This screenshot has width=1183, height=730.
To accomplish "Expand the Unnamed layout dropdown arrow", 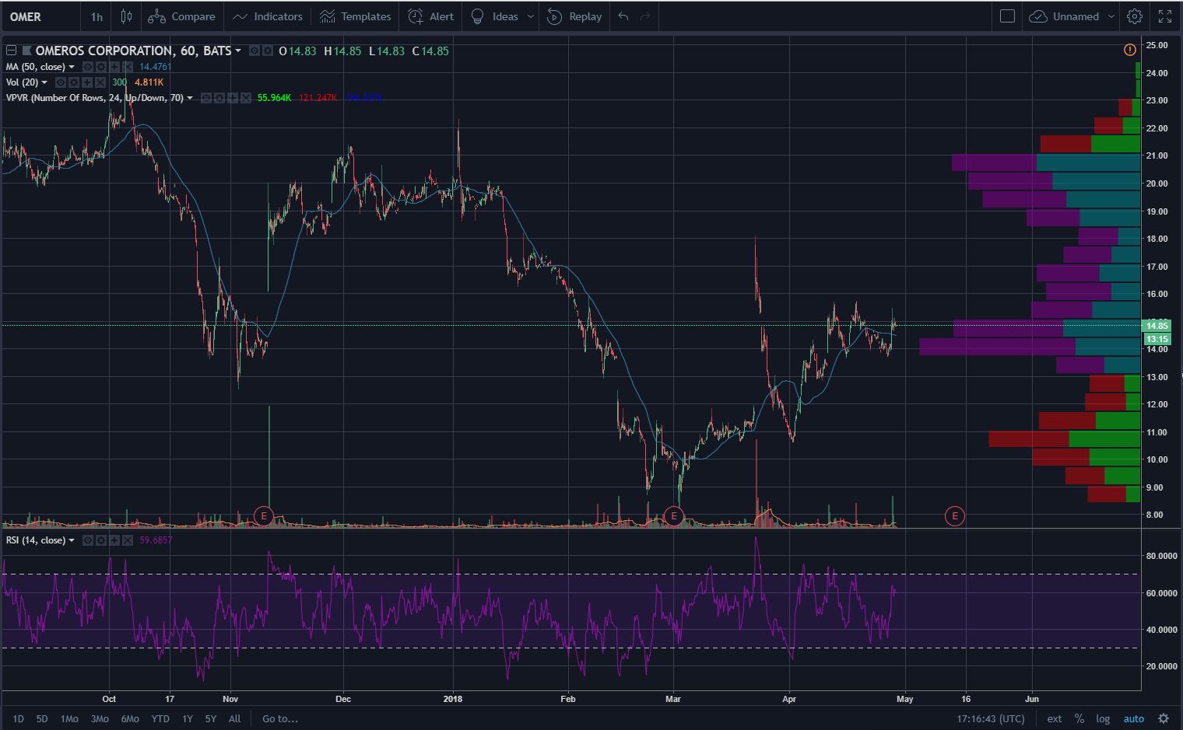I will coord(1111,16).
